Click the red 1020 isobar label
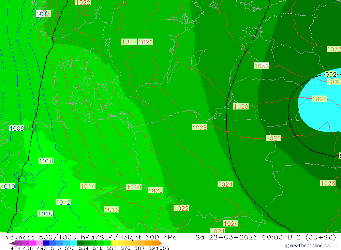Viewport: 341px width, 250px height. pos(155,191)
